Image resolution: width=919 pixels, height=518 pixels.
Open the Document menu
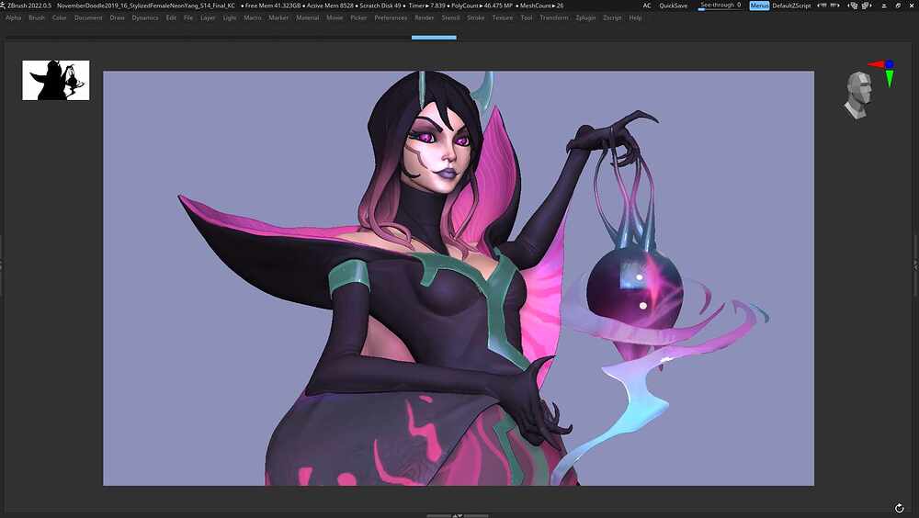click(x=88, y=17)
